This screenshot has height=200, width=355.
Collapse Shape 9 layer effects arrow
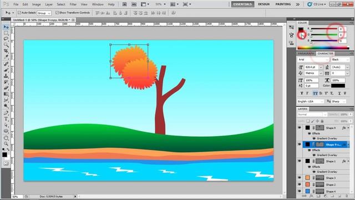(348, 128)
